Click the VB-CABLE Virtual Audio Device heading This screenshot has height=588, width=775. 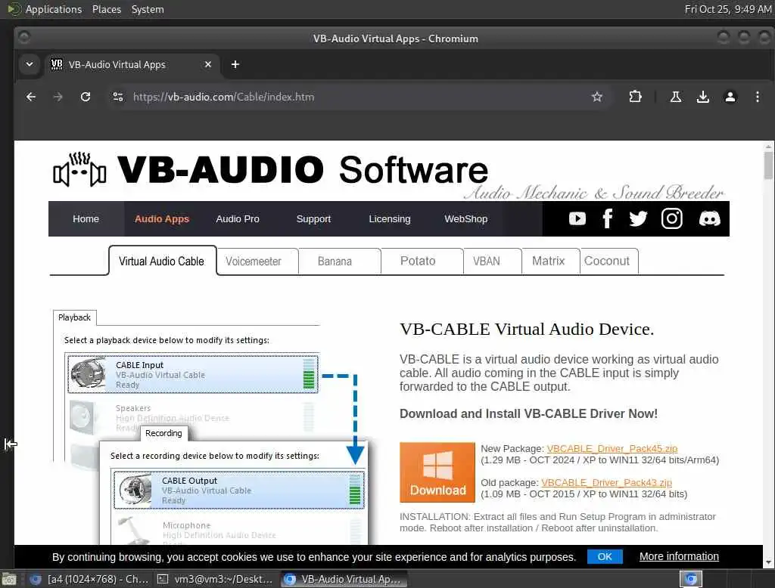point(527,330)
